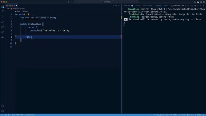The height and width of the screenshot is (116, 206).
Task: Kill terminal with trash icon
Action: (x=195, y=6)
